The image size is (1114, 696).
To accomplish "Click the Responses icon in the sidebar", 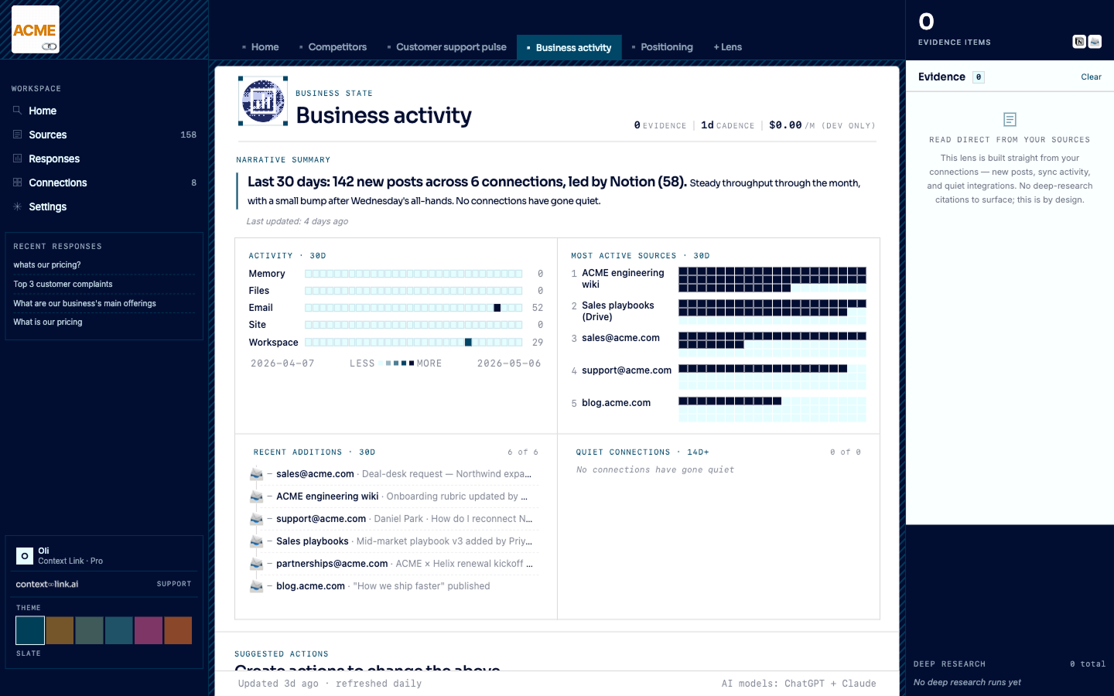I will (x=17, y=159).
